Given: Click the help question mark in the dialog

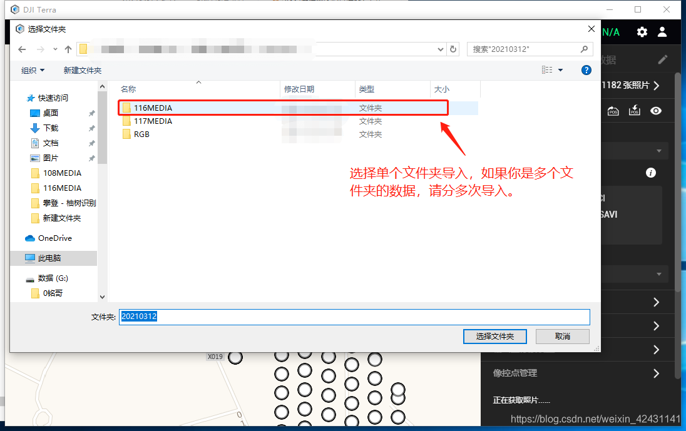Looking at the screenshot, I should point(586,70).
